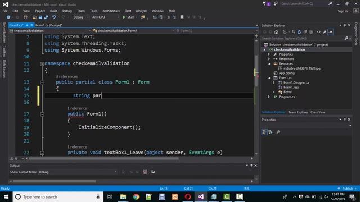Screen dimensions: 360x202
Task: Undo the last edit using toolbar
Action: click(54, 17)
